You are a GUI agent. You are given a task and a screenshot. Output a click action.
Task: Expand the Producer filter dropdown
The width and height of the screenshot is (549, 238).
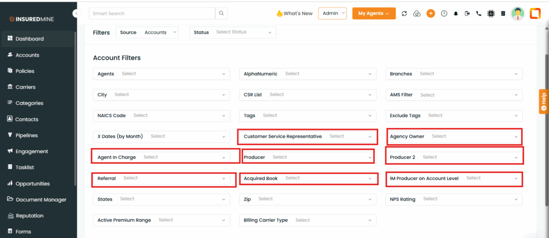pos(308,157)
